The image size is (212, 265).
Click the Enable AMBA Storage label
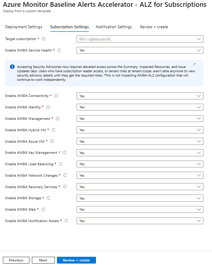coord(23,198)
